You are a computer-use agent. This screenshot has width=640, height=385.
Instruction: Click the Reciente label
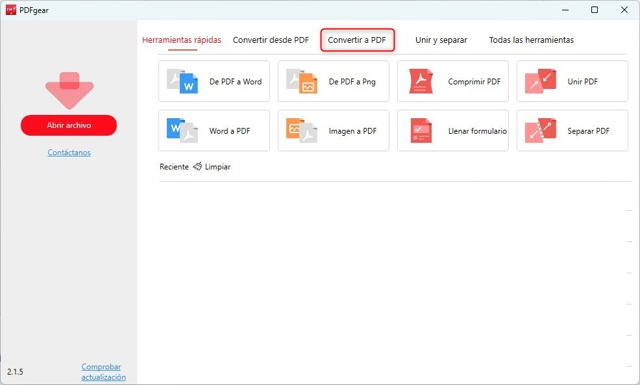pyautogui.click(x=175, y=167)
